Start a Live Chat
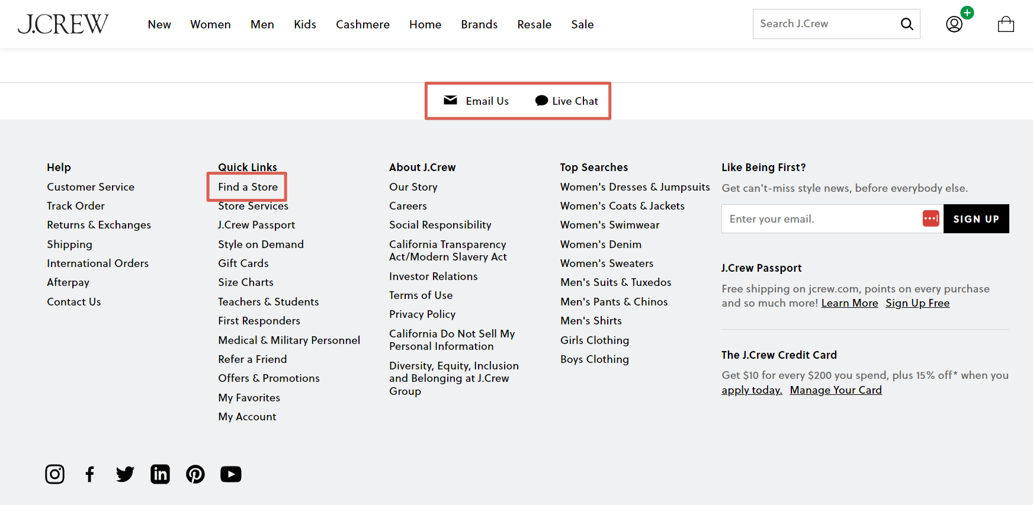 (567, 101)
